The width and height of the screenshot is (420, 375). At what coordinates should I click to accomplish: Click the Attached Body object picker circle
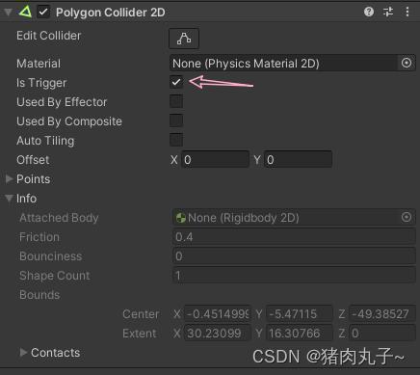click(407, 217)
